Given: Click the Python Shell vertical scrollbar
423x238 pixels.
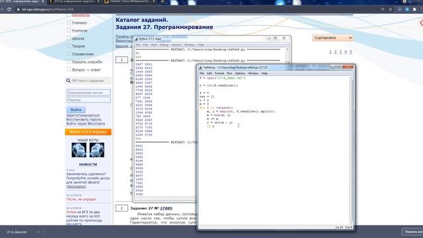Looking at the screenshot, I should point(287,56).
